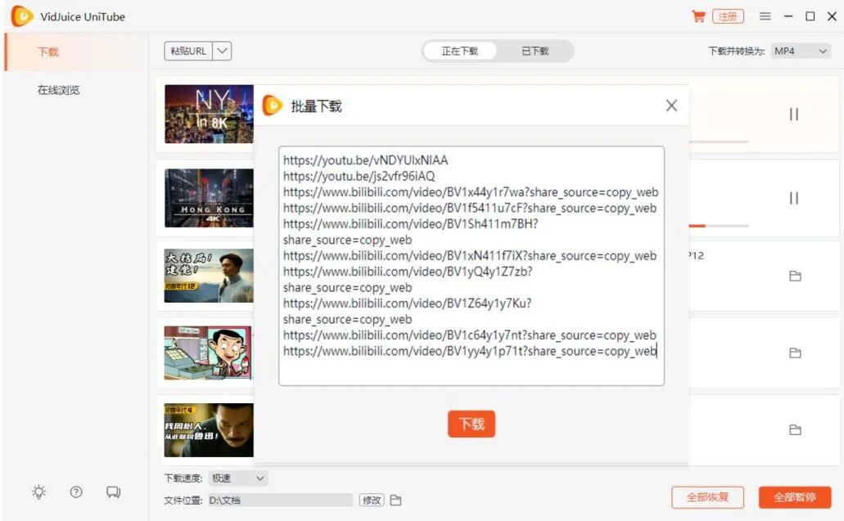
Task: Click the 全部恢复 button
Action: tap(707, 497)
